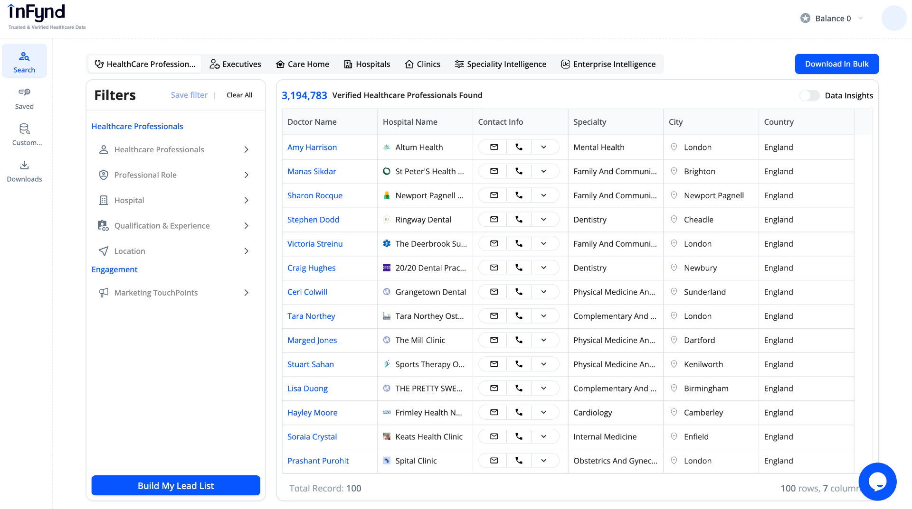The height and width of the screenshot is (509, 912).
Task: Click the email icon for Manas Sikdar
Action: 494,171
